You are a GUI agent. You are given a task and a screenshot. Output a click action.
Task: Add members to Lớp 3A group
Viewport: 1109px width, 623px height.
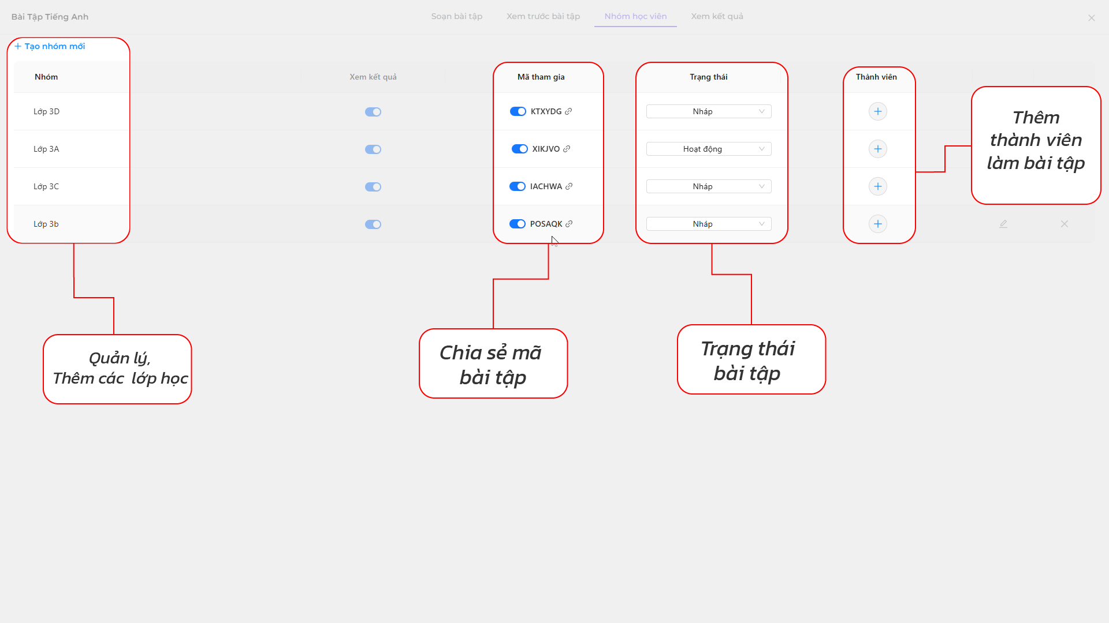[x=877, y=149]
